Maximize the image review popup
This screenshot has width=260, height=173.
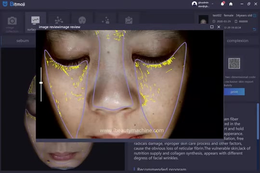[212, 26]
